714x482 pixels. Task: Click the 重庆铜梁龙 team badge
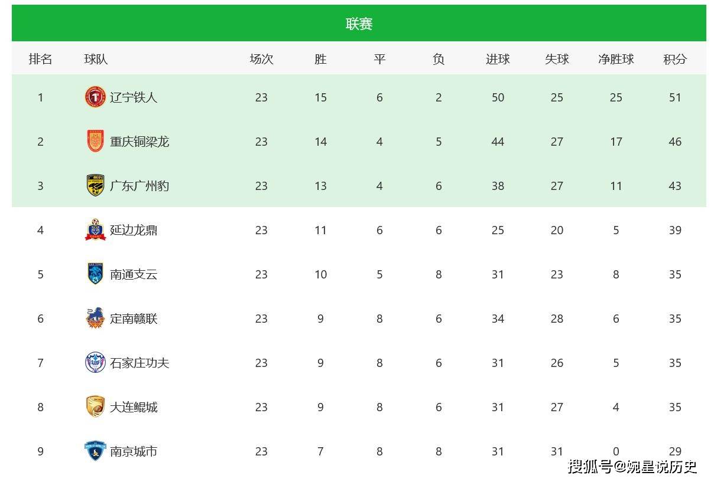pyautogui.click(x=95, y=142)
